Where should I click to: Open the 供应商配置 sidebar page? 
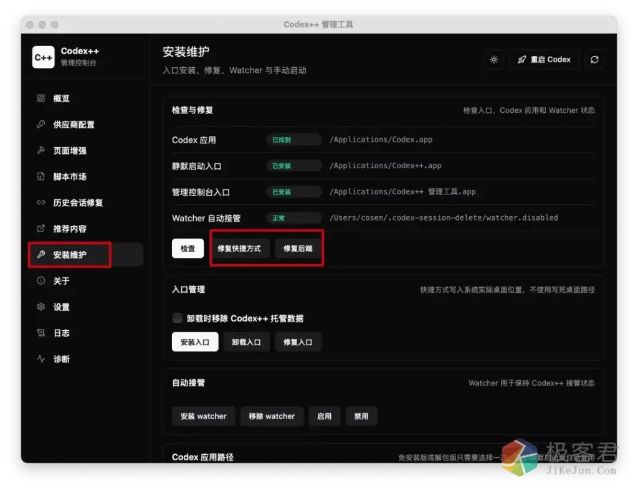click(85, 125)
